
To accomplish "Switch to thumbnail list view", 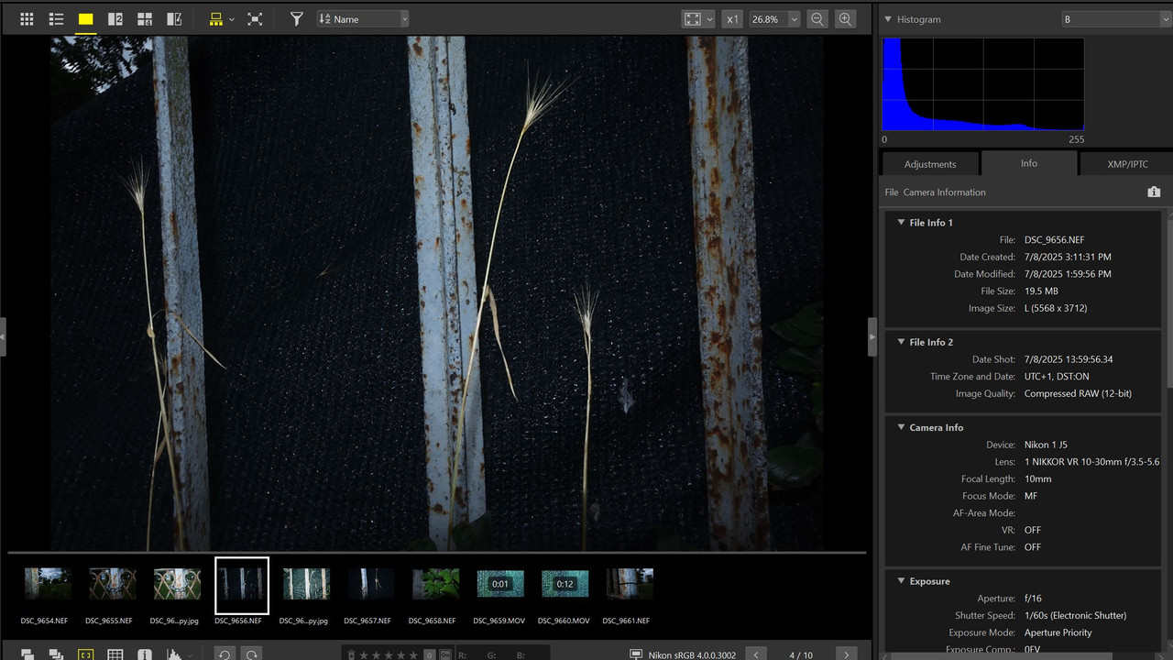I will click(56, 18).
